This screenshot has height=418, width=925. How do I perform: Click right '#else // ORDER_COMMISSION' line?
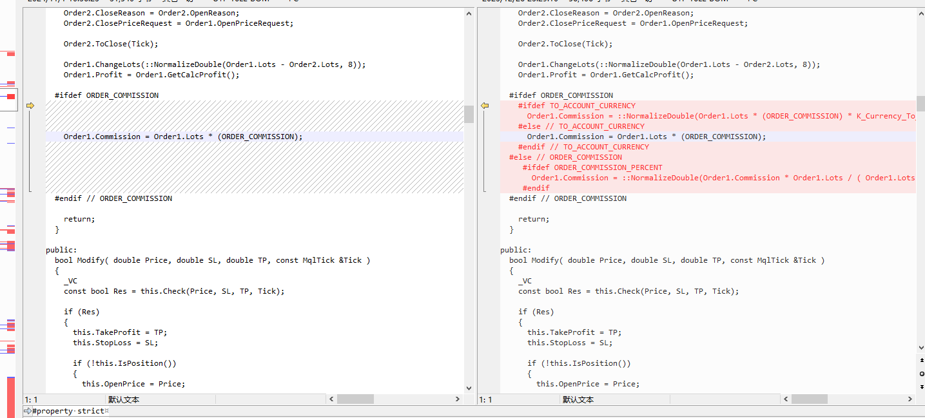pyautogui.click(x=565, y=157)
